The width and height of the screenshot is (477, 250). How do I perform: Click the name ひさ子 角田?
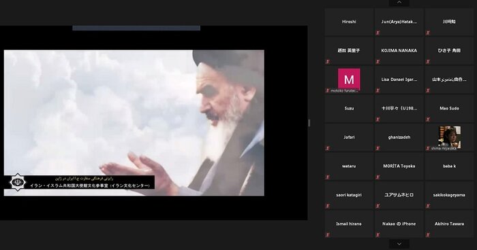pyautogui.click(x=449, y=51)
